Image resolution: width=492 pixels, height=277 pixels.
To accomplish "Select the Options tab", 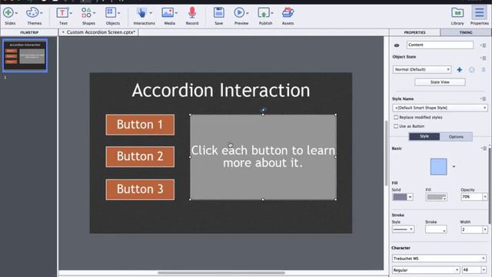I will click(x=456, y=137).
